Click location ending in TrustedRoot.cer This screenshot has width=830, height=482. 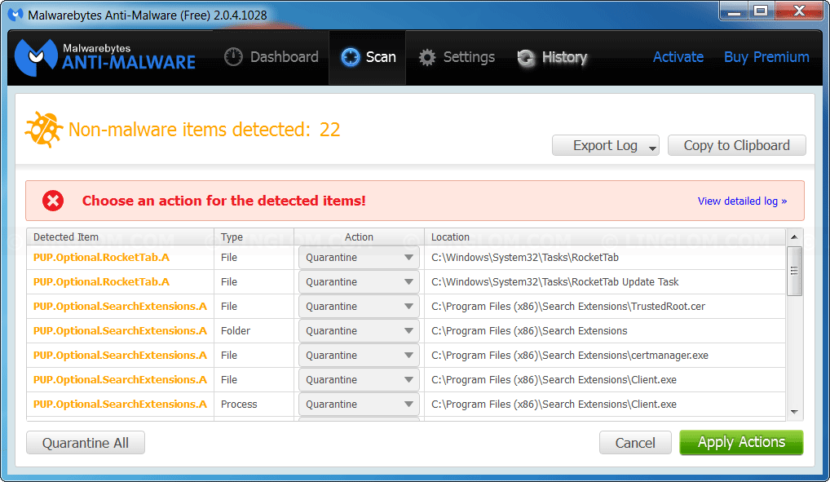pyautogui.click(x=568, y=306)
